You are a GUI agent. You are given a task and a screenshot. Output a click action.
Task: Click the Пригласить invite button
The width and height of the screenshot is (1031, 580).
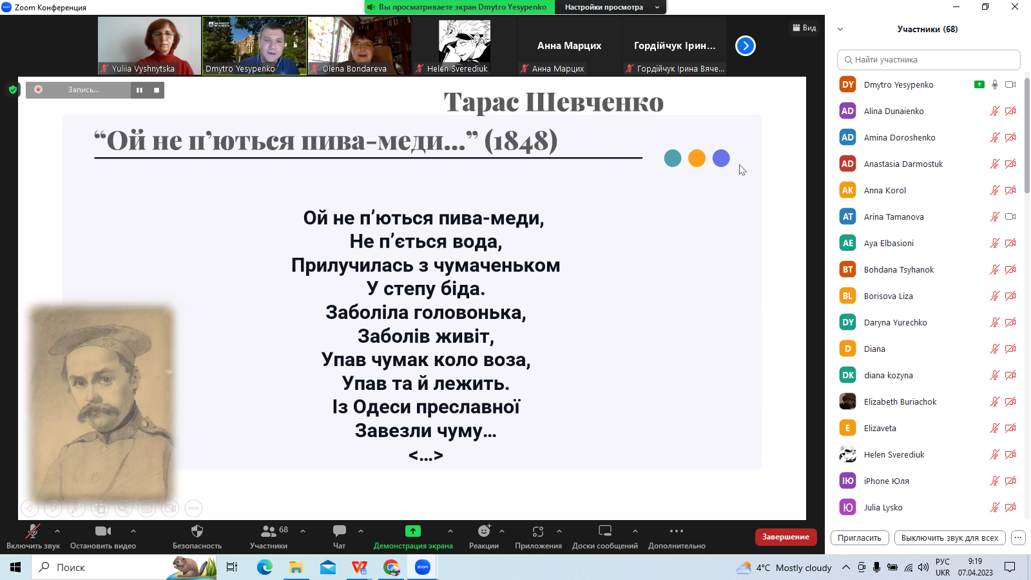point(860,537)
